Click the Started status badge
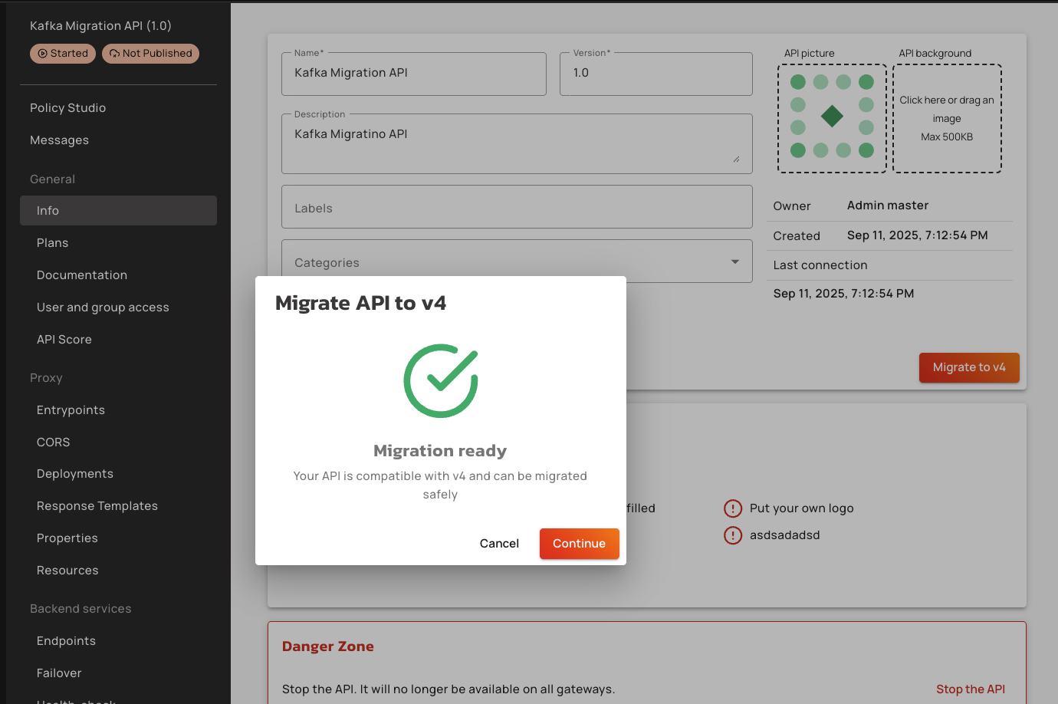The image size is (1058, 704). tap(63, 54)
